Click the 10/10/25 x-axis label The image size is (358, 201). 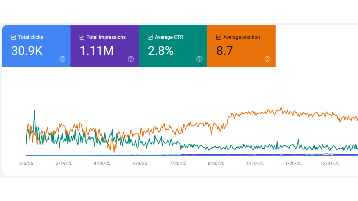pyautogui.click(x=254, y=164)
